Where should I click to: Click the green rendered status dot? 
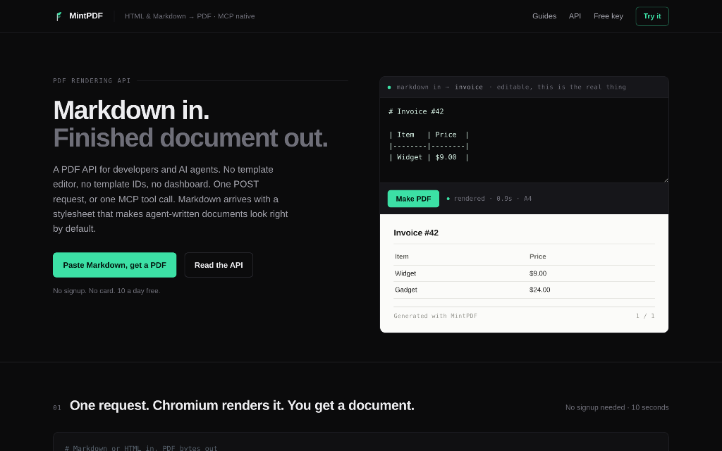(x=448, y=199)
